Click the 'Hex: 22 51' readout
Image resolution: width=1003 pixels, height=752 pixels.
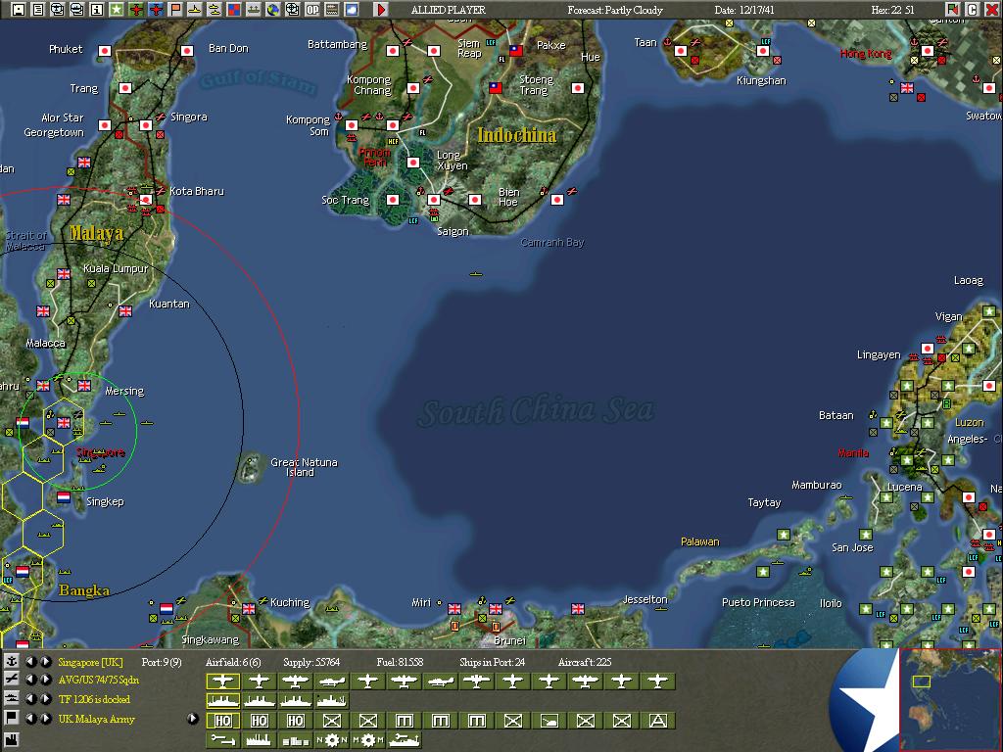pyautogui.click(x=892, y=10)
